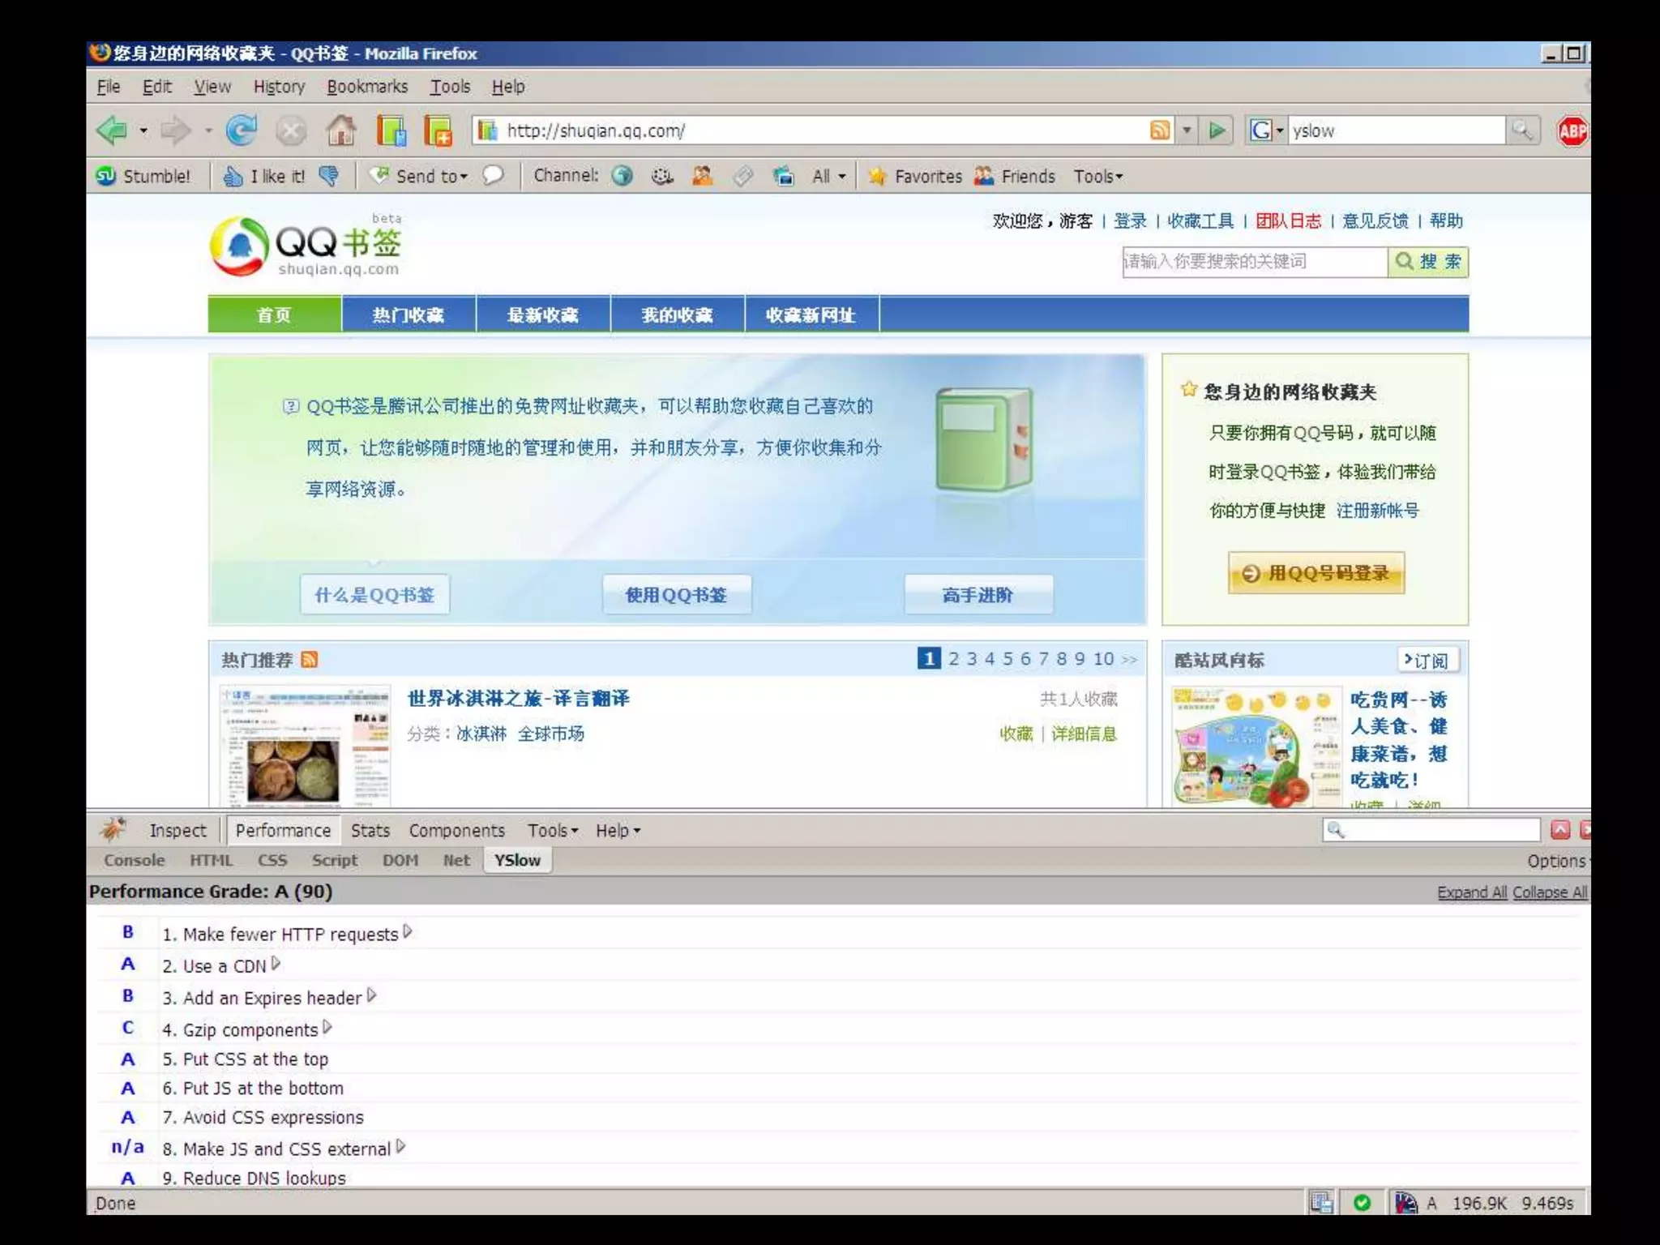1660x1245 pixels.
Task: Click the StumbleUpon Stumble! button icon
Action: point(106,176)
